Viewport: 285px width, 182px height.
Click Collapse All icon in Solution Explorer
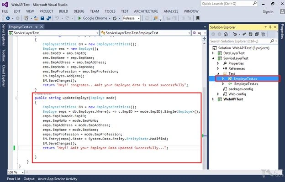pos(257,34)
